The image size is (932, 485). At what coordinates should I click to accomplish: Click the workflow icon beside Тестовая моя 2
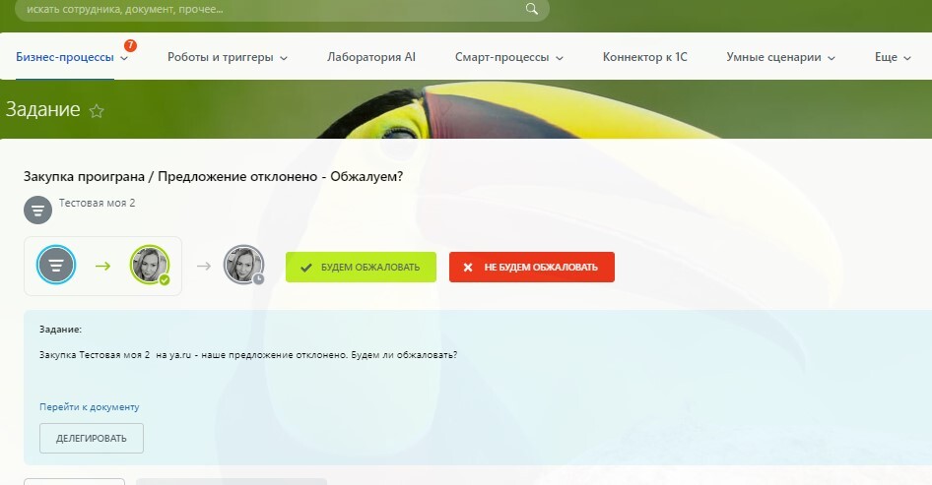pyautogui.click(x=37, y=210)
